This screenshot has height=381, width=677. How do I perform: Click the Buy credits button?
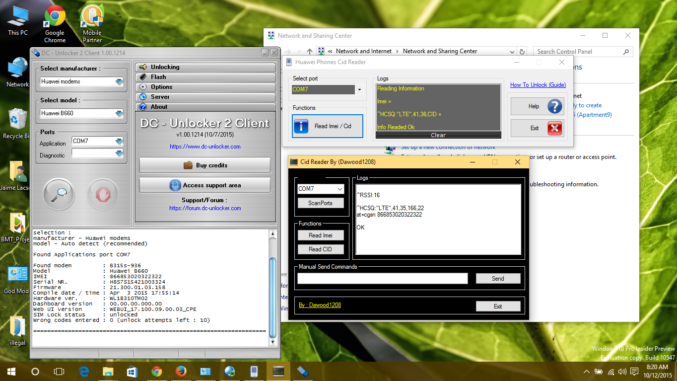coord(205,165)
